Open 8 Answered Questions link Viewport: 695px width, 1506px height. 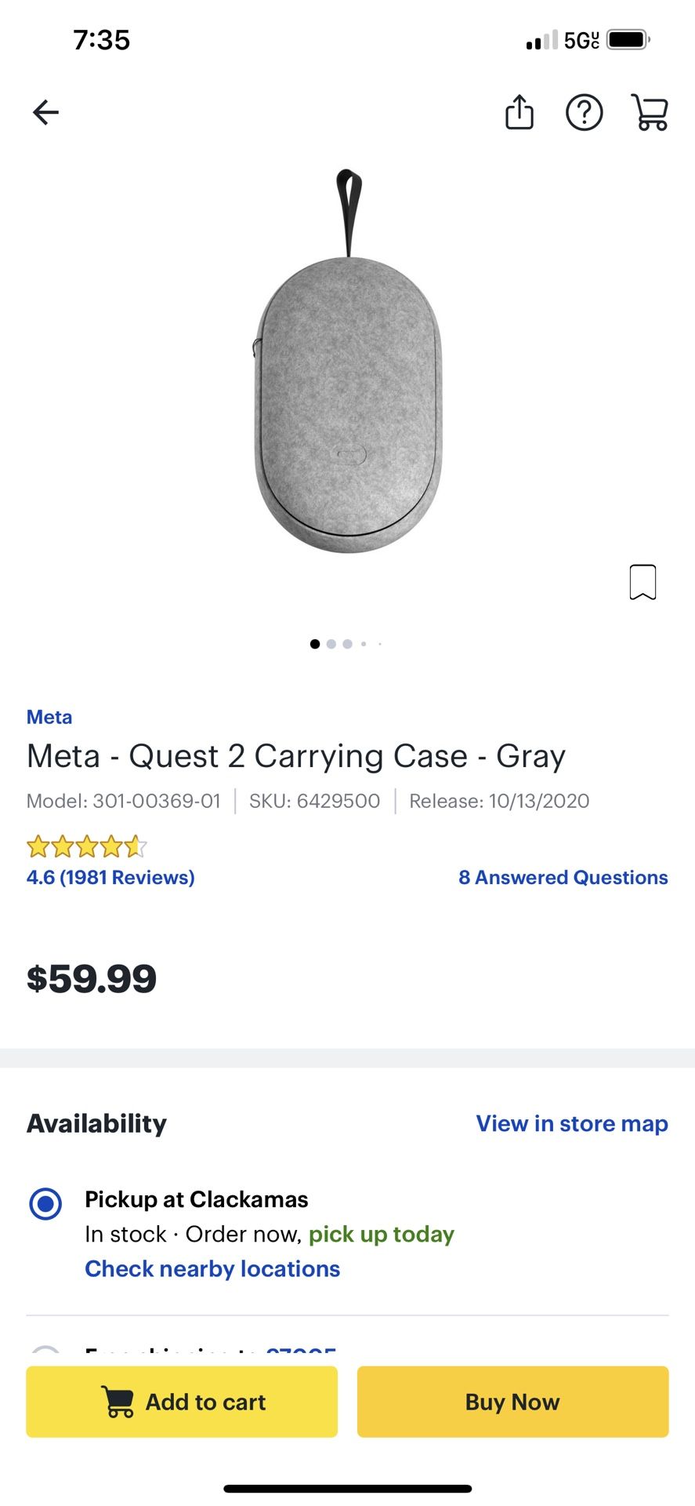click(x=563, y=877)
